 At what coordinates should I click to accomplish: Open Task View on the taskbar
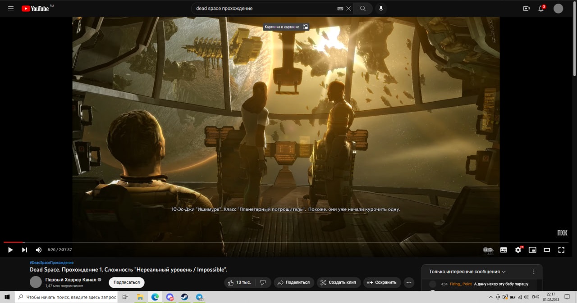coord(125,297)
